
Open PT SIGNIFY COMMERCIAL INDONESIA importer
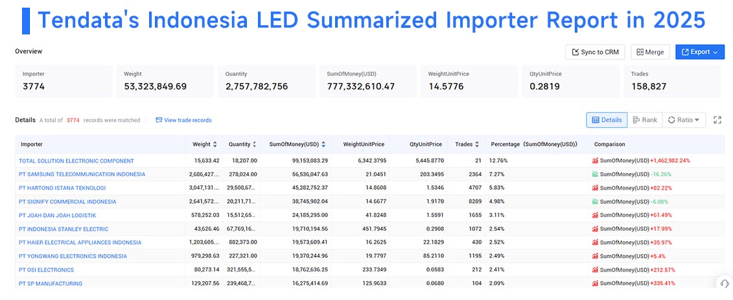click(67, 202)
